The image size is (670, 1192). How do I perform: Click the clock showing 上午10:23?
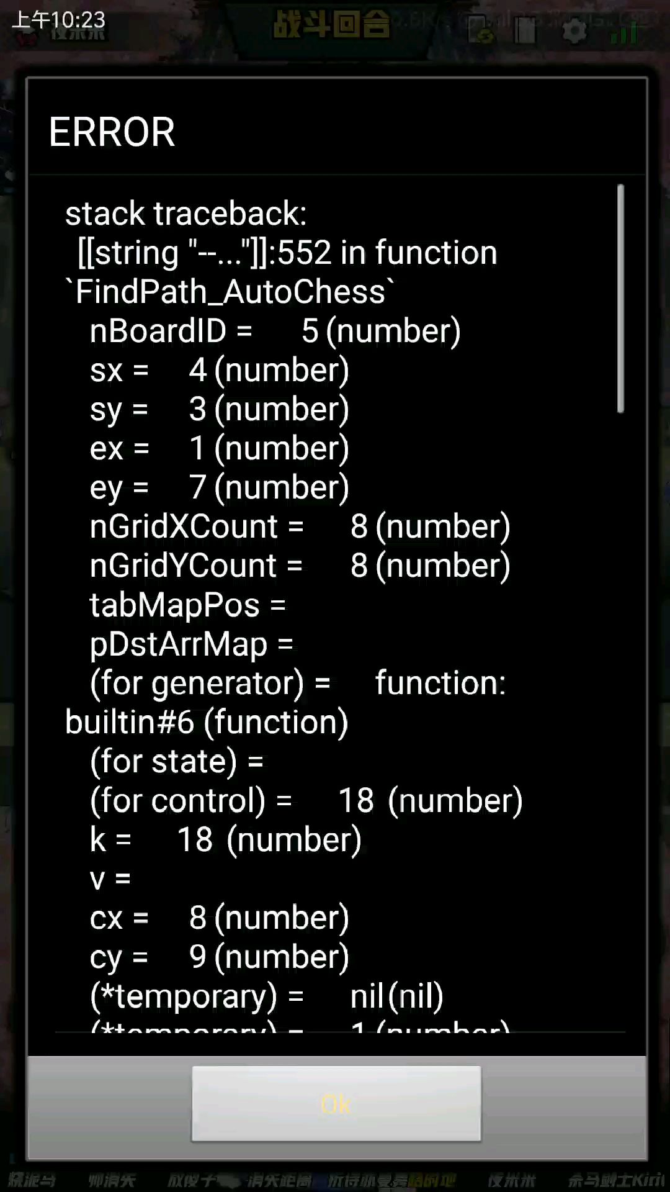pyautogui.click(x=59, y=20)
